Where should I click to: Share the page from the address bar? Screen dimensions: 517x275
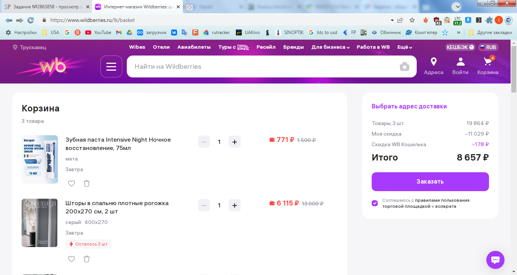tap(400, 20)
